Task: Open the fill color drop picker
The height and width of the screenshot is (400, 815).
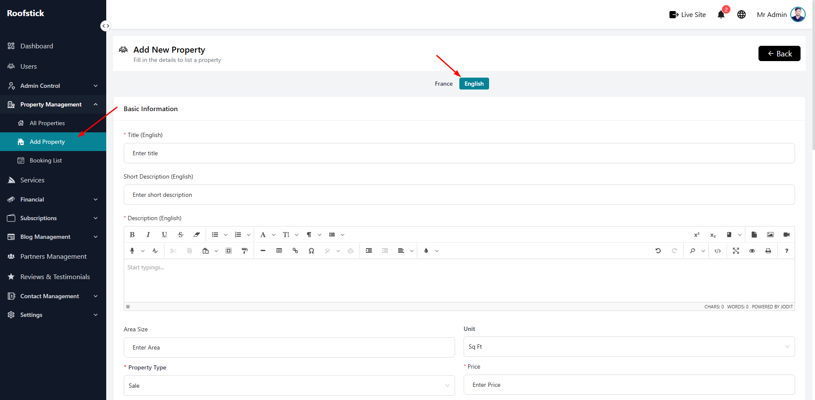Action: click(x=426, y=251)
